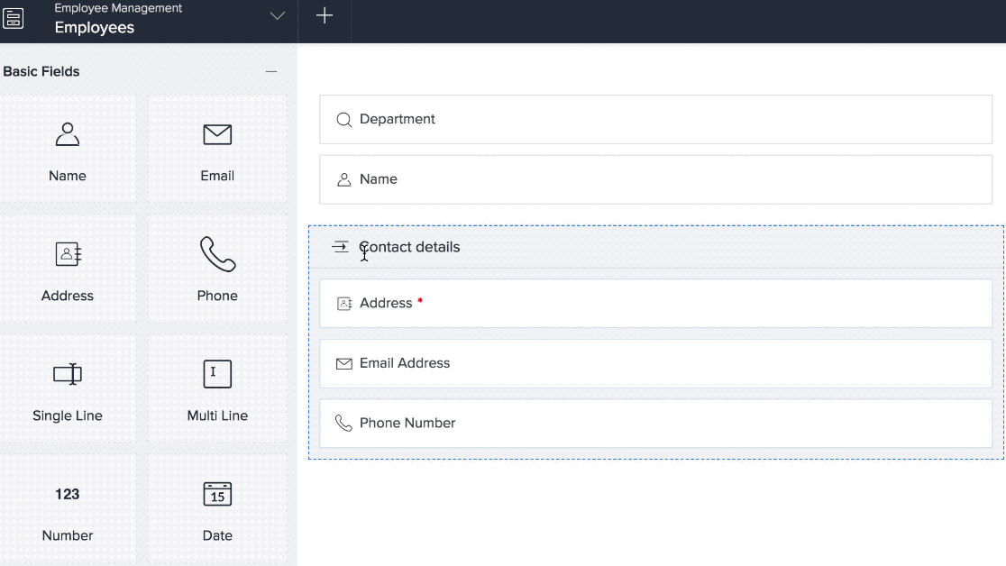Screen dimensions: 1006x566
Task: Select the Single Line field tile
Action: point(68,389)
